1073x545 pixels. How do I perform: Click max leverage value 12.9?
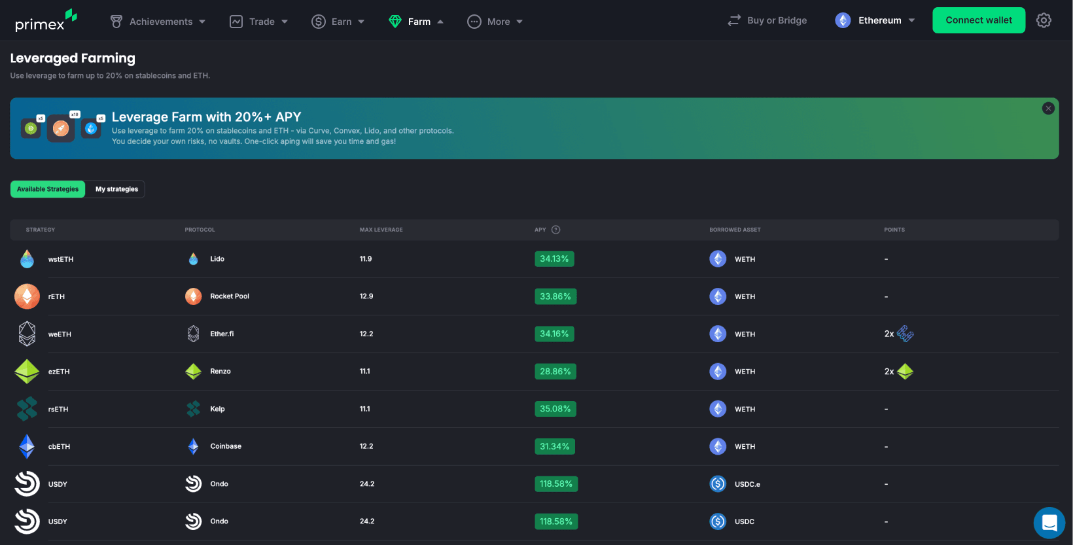[x=366, y=296]
